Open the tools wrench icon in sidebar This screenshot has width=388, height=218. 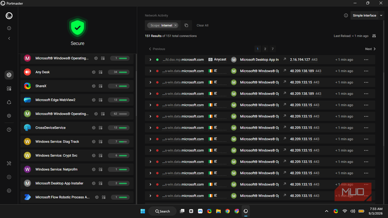[9, 163]
